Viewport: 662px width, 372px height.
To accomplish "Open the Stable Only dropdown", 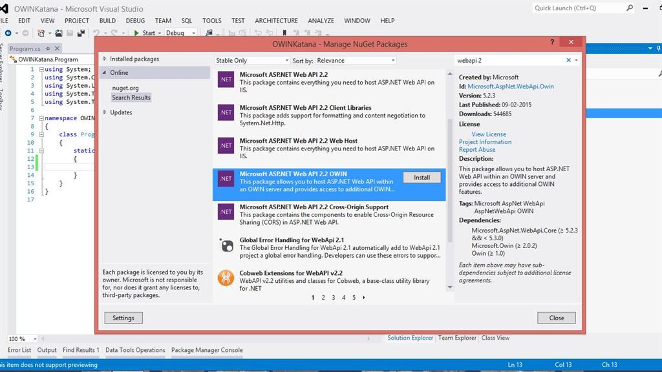I will pyautogui.click(x=252, y=60).
